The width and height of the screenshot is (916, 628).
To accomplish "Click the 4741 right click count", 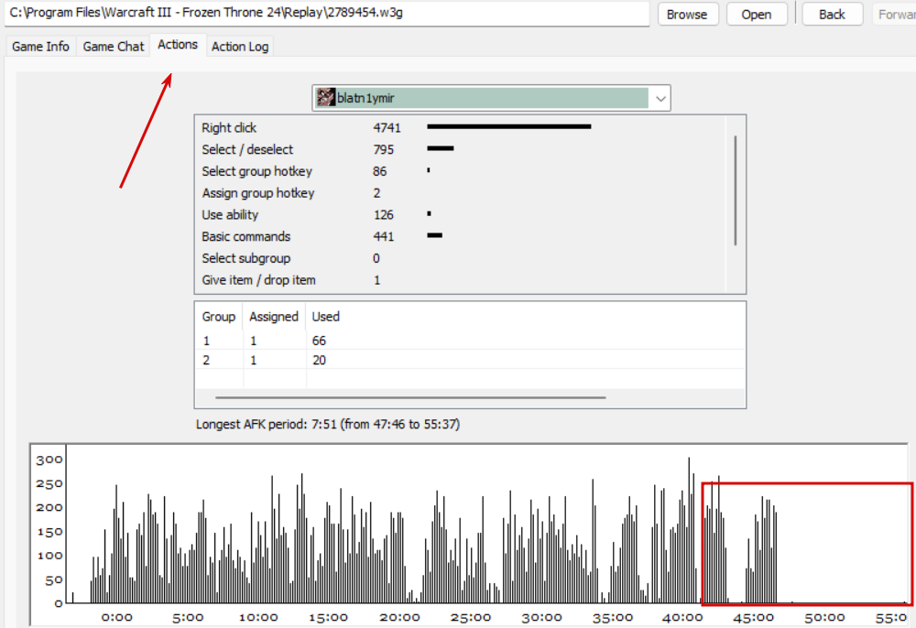I will (387, 127).
